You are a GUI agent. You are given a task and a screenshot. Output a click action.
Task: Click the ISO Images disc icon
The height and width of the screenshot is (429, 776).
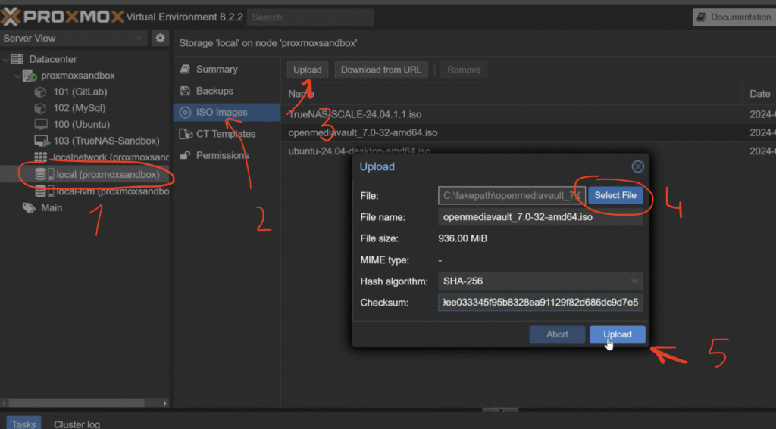tap(185, 113)
